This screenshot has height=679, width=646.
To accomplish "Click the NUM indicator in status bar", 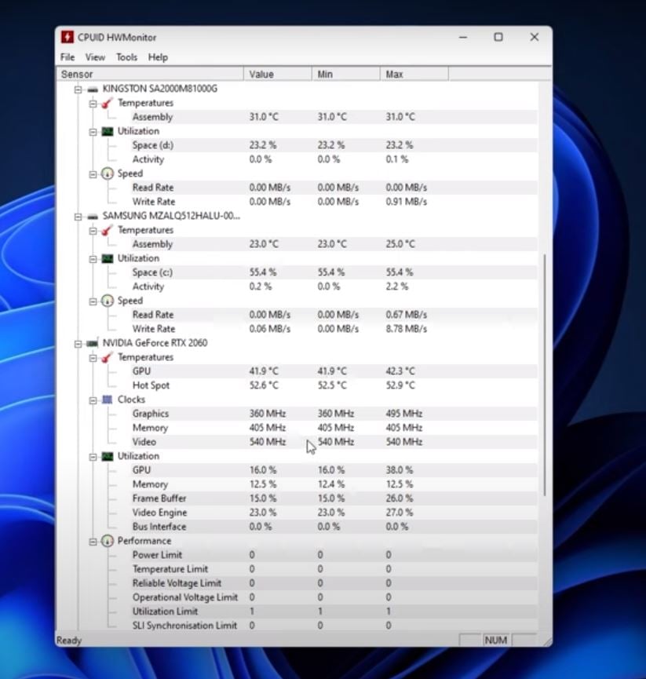I will (x=496, y=640).
